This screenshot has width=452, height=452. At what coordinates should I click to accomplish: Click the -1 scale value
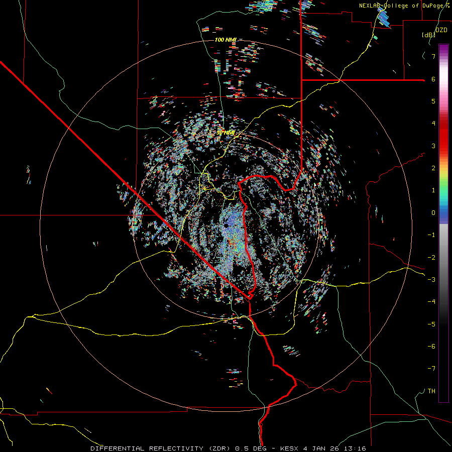(431, 235)
